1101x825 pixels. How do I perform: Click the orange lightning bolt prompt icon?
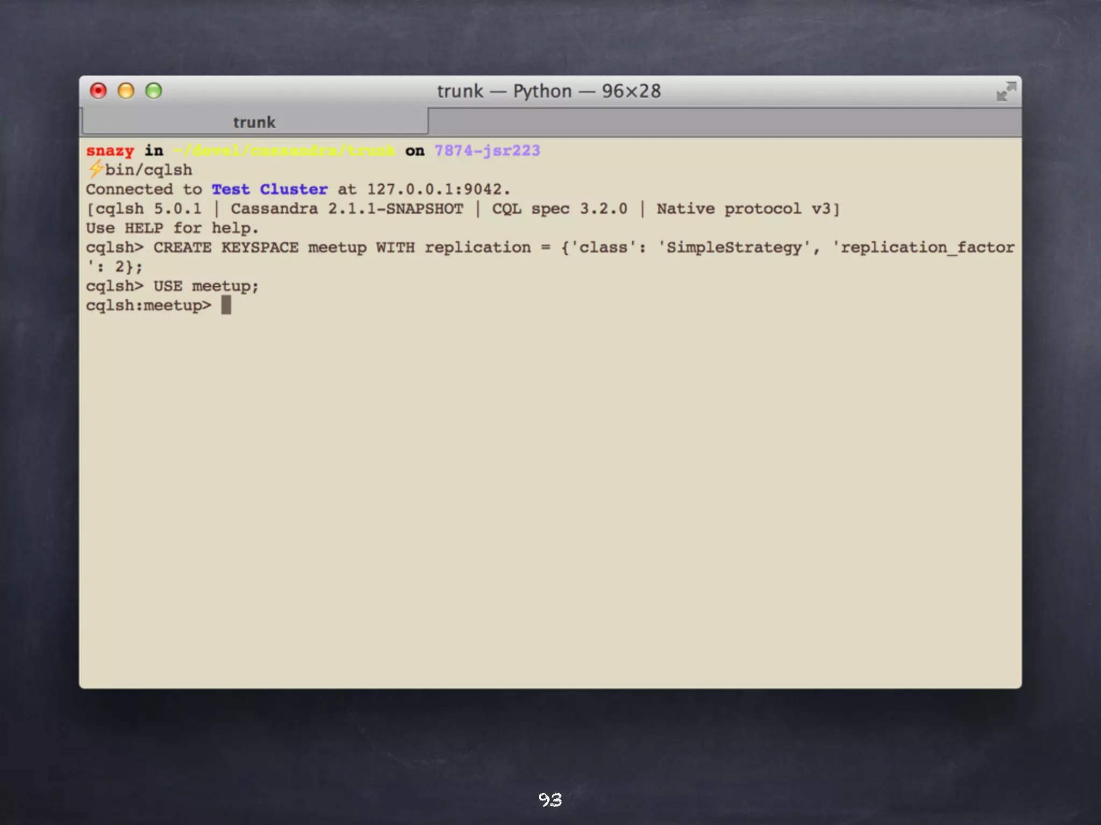coord(95,169)
